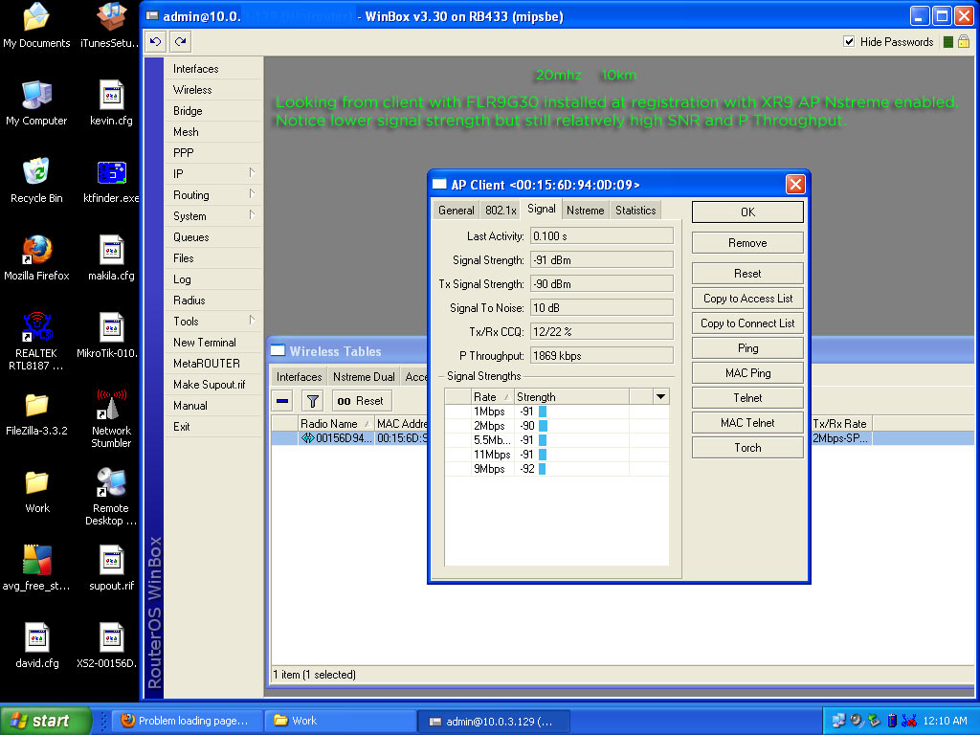Click the P Throughput value field
980x735 pixels.
pyautogui.click(x=601, y=356)
